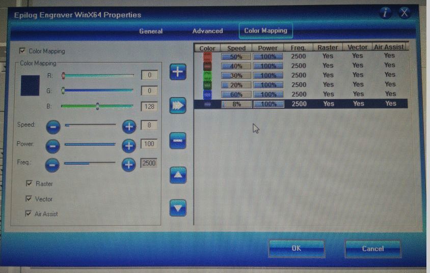This screenshot has width=430, height=273.
Task: Click the Speed column header
Action: click(236, 48)
